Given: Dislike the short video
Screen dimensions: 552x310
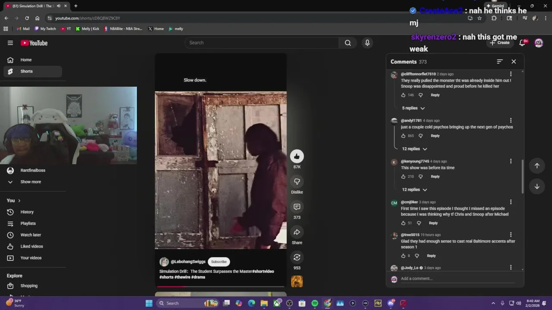Looking at the screenshot, I should point(297,181).
